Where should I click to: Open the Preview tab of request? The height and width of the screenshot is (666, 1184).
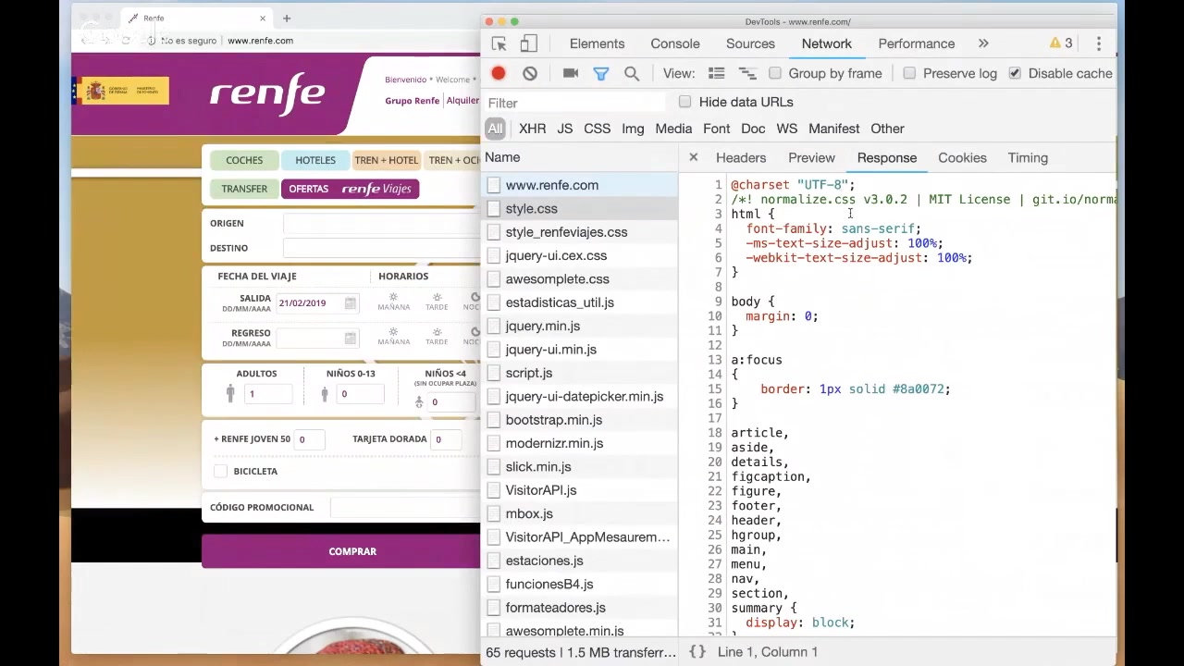tap(811, 157)
